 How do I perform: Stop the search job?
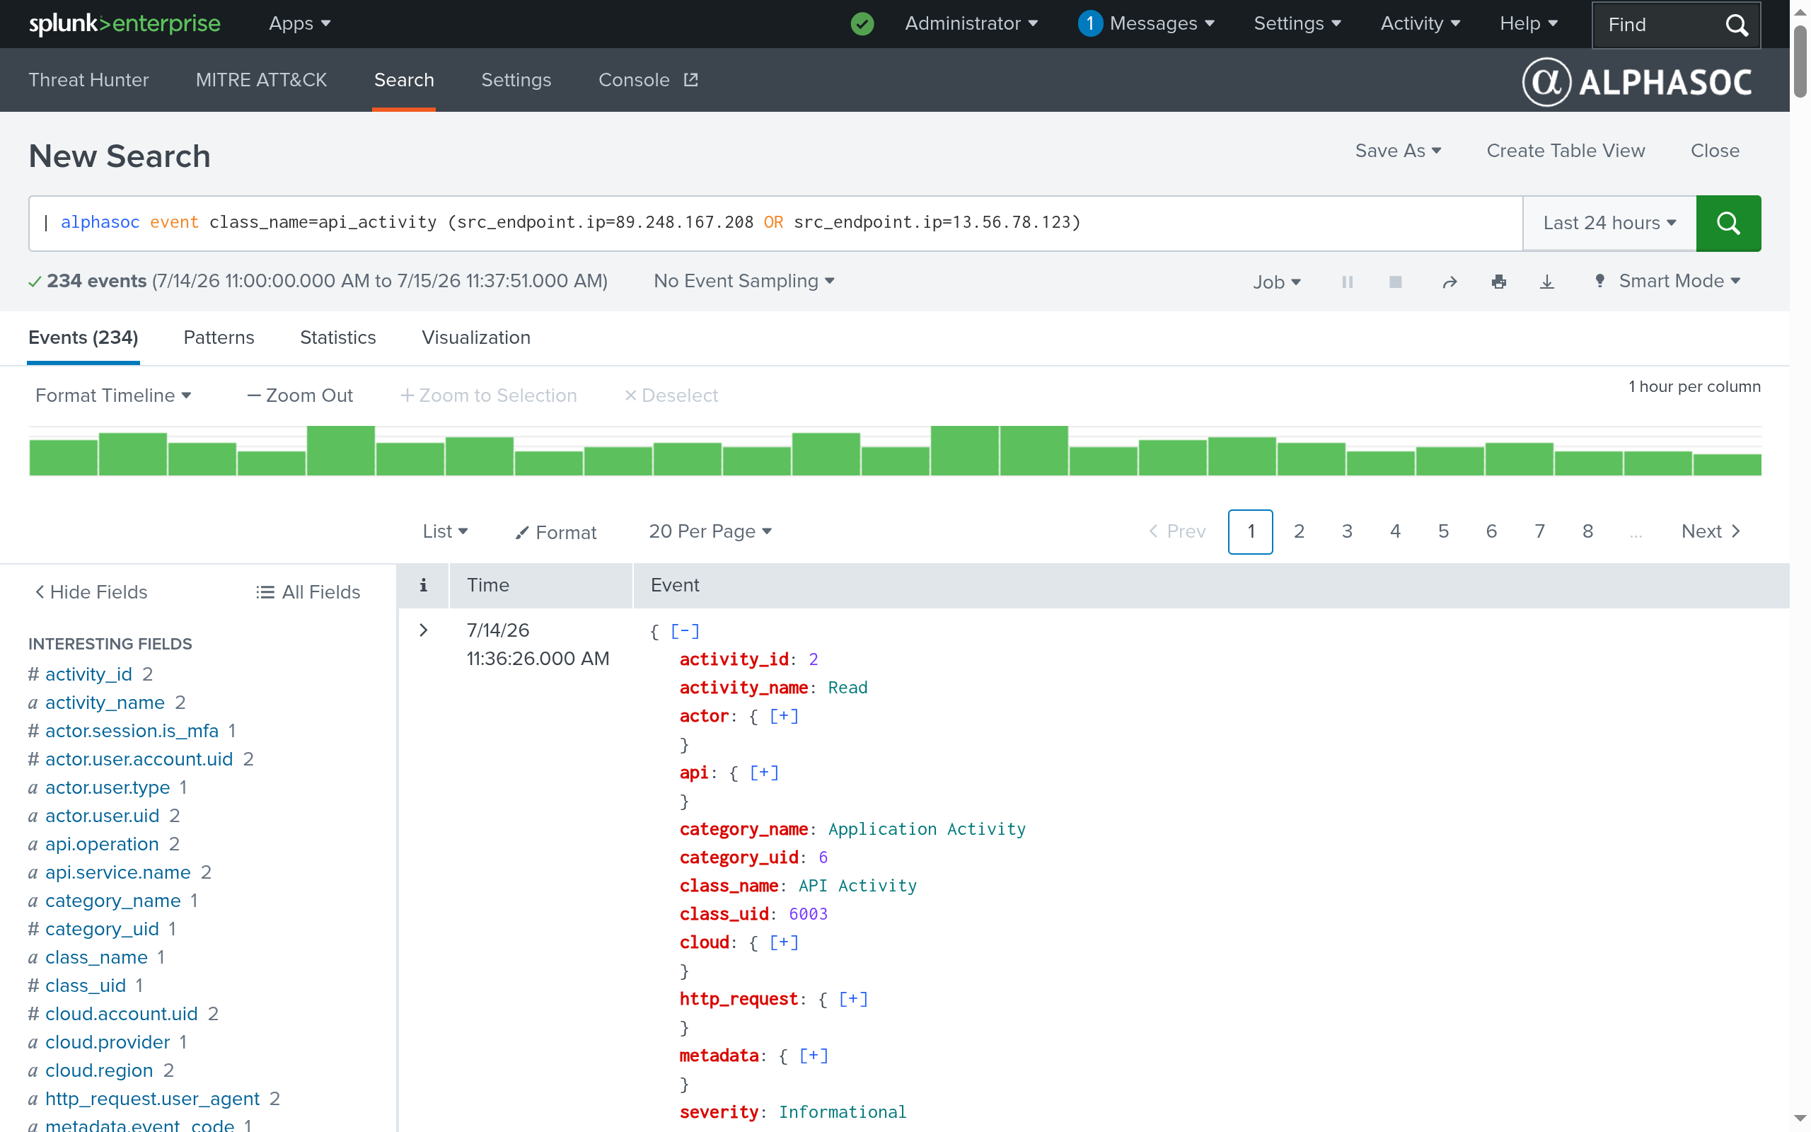coord(1395,282)
